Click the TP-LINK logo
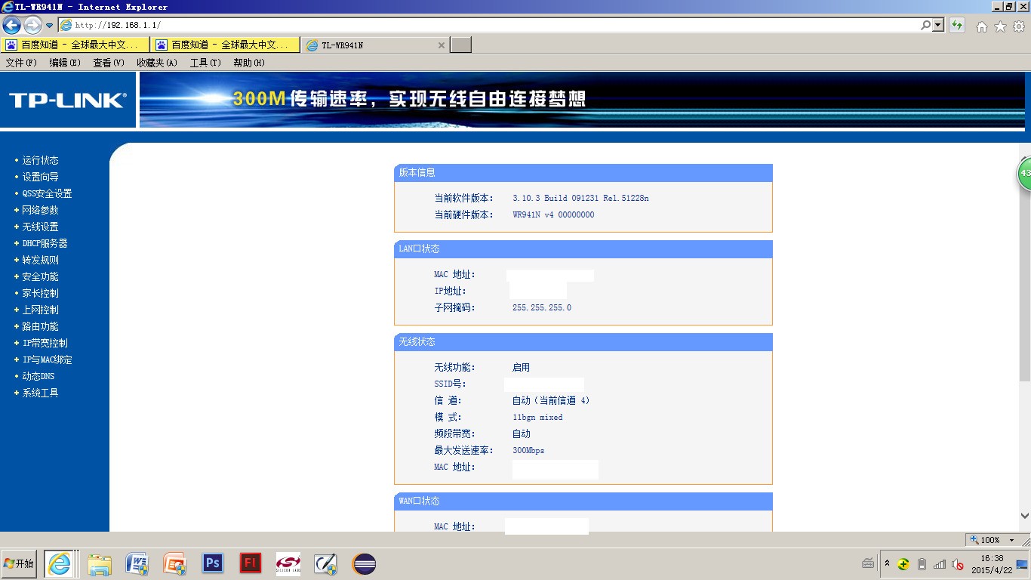The height and width of the screenshot is (580, 1031). (67, 100)
